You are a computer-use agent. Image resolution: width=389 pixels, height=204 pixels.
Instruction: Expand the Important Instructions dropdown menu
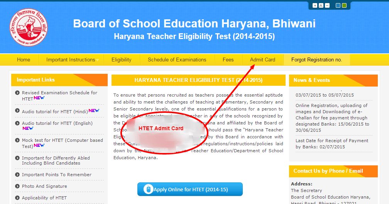tap(71, 59)
